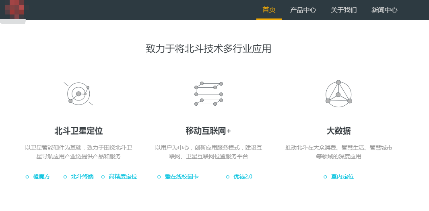429x211 pixels.
Task: Open the 爱在线校园卡 link
Action: [181, 177]
